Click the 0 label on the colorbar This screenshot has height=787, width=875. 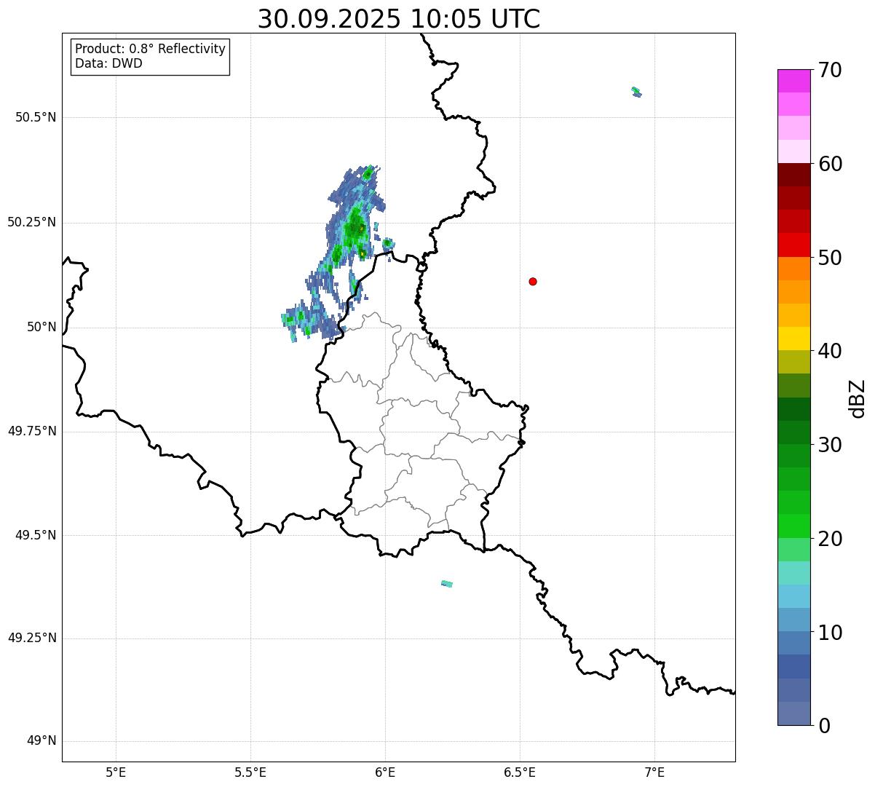(824, 726)
